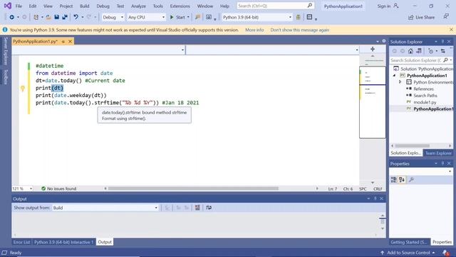
Task: Click the Start debugging button
Action: pos(177,17)
